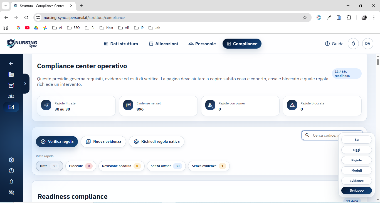Open Allocazioni tab
380x203 pixels.
tap(163, 44)
